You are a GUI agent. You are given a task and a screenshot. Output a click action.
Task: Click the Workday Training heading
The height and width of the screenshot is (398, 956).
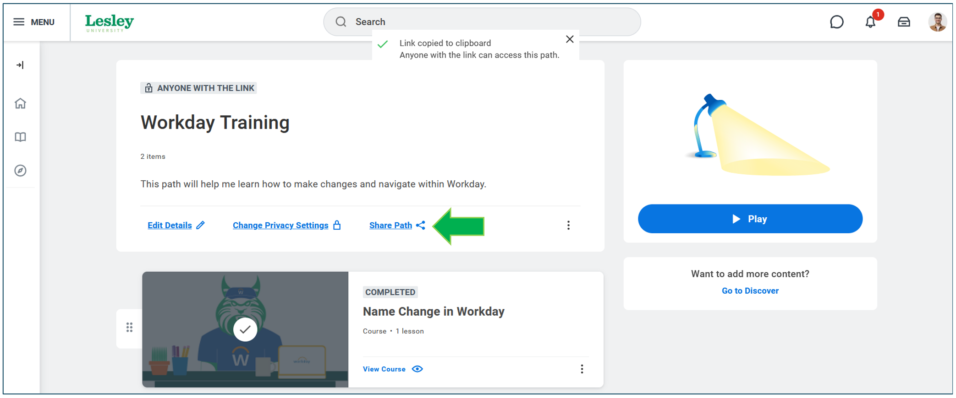[215, 123]
